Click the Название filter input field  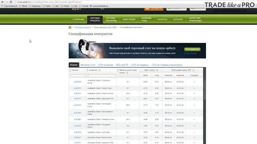101,75
